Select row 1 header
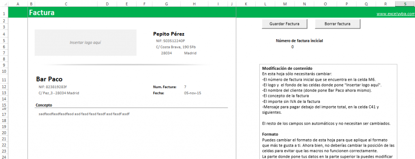The height and width of the screenshot is (159, 415). point(4,13)
